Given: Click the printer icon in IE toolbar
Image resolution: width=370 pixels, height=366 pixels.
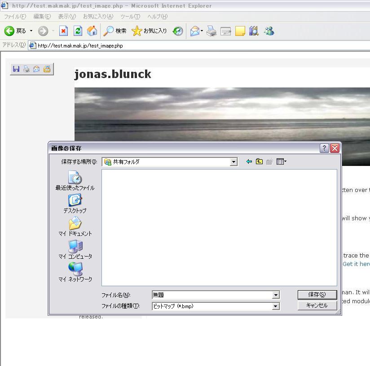Looking at the screenshot, I should click(212, 31).
